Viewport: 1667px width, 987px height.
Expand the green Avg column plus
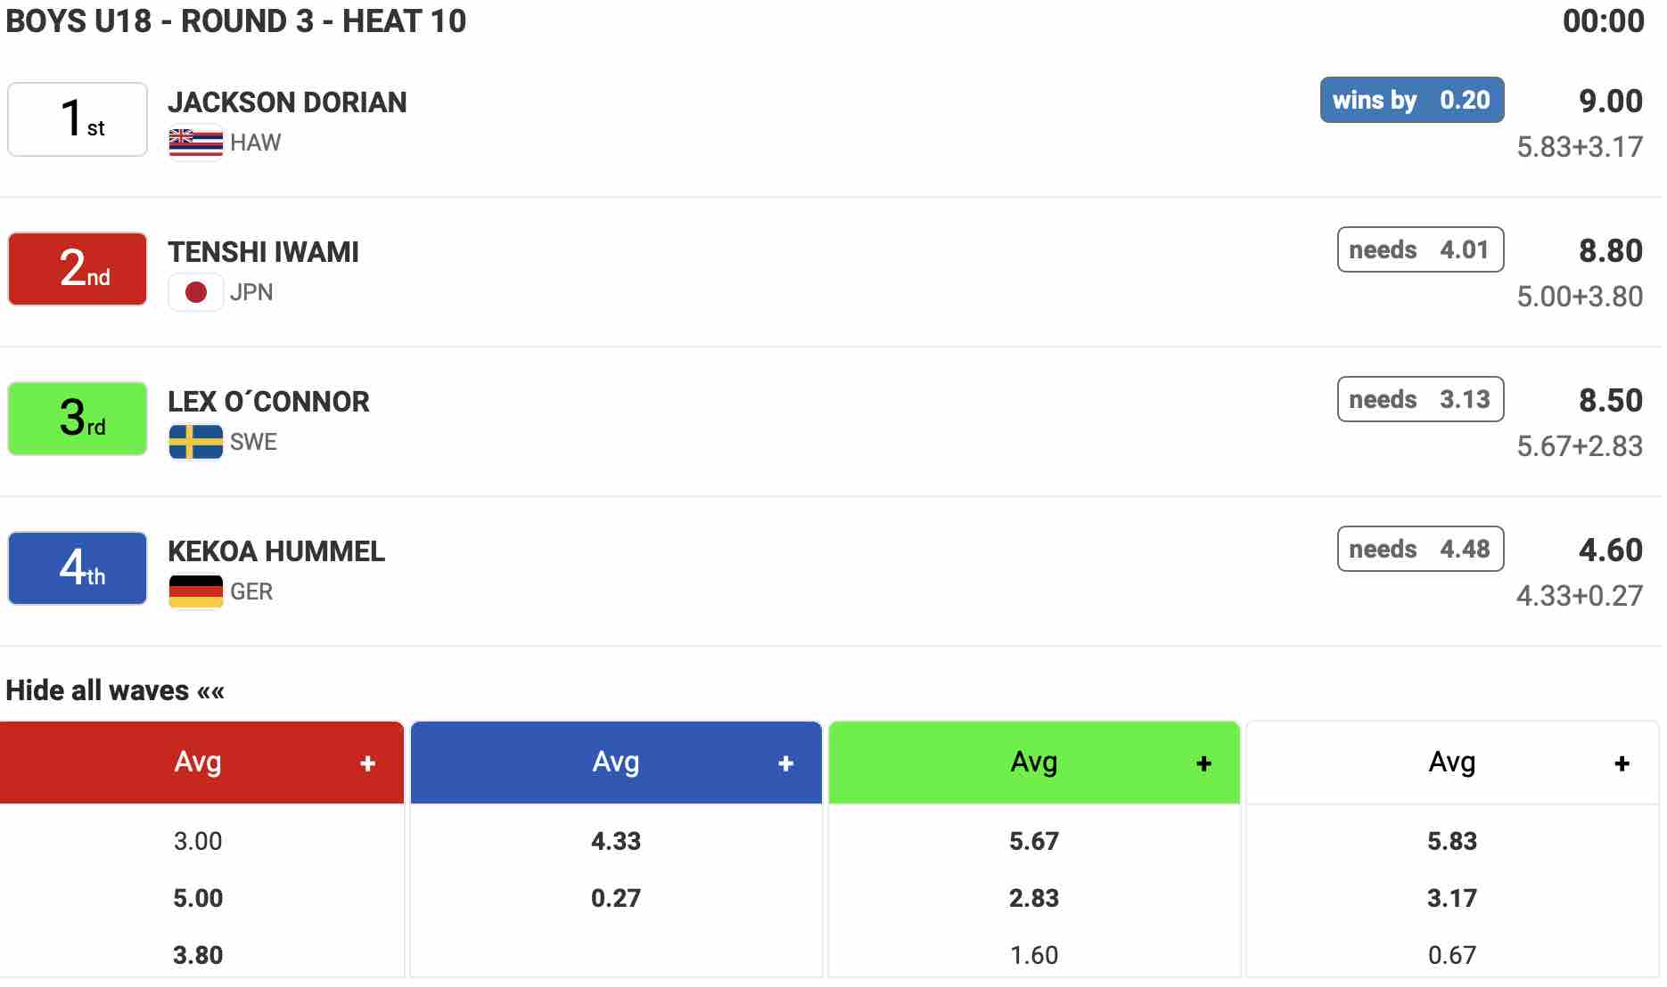point(1203,763)
